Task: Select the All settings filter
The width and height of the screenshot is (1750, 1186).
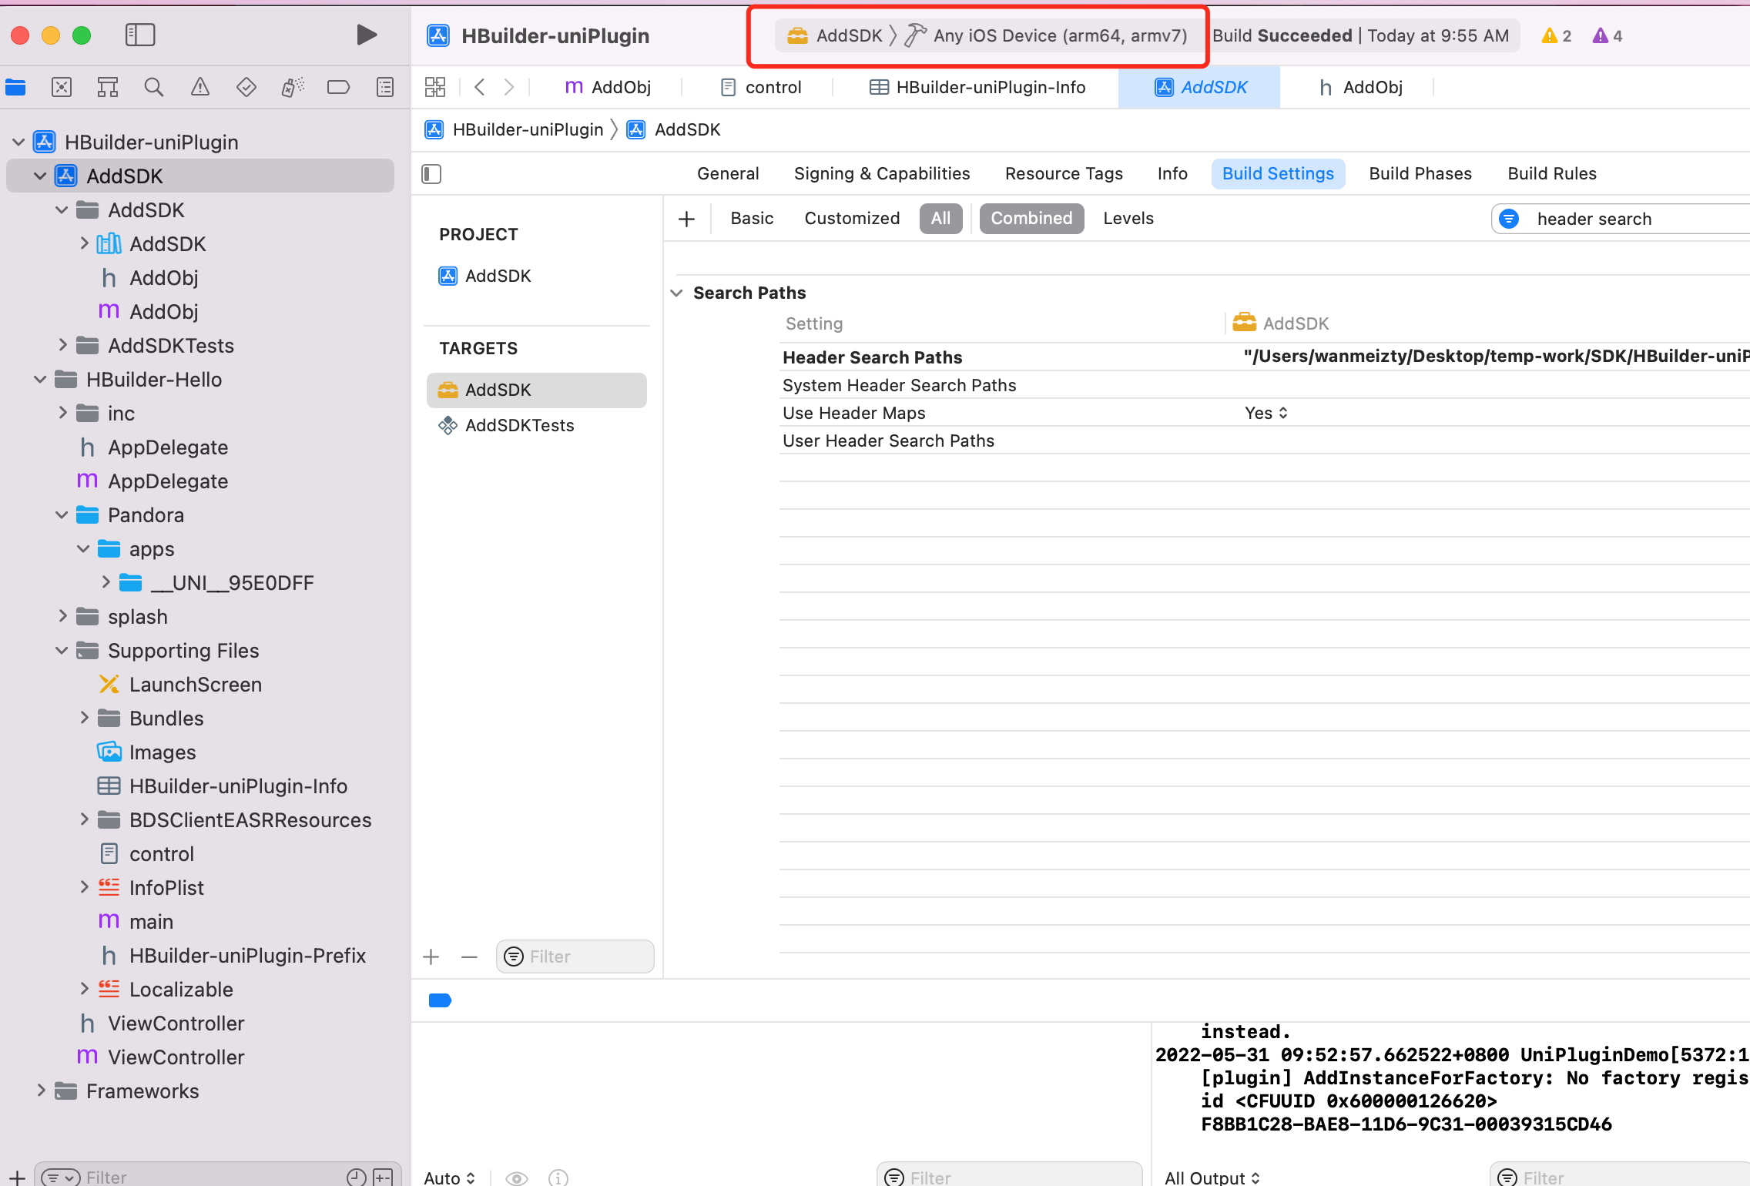Action: coord(940,219)
